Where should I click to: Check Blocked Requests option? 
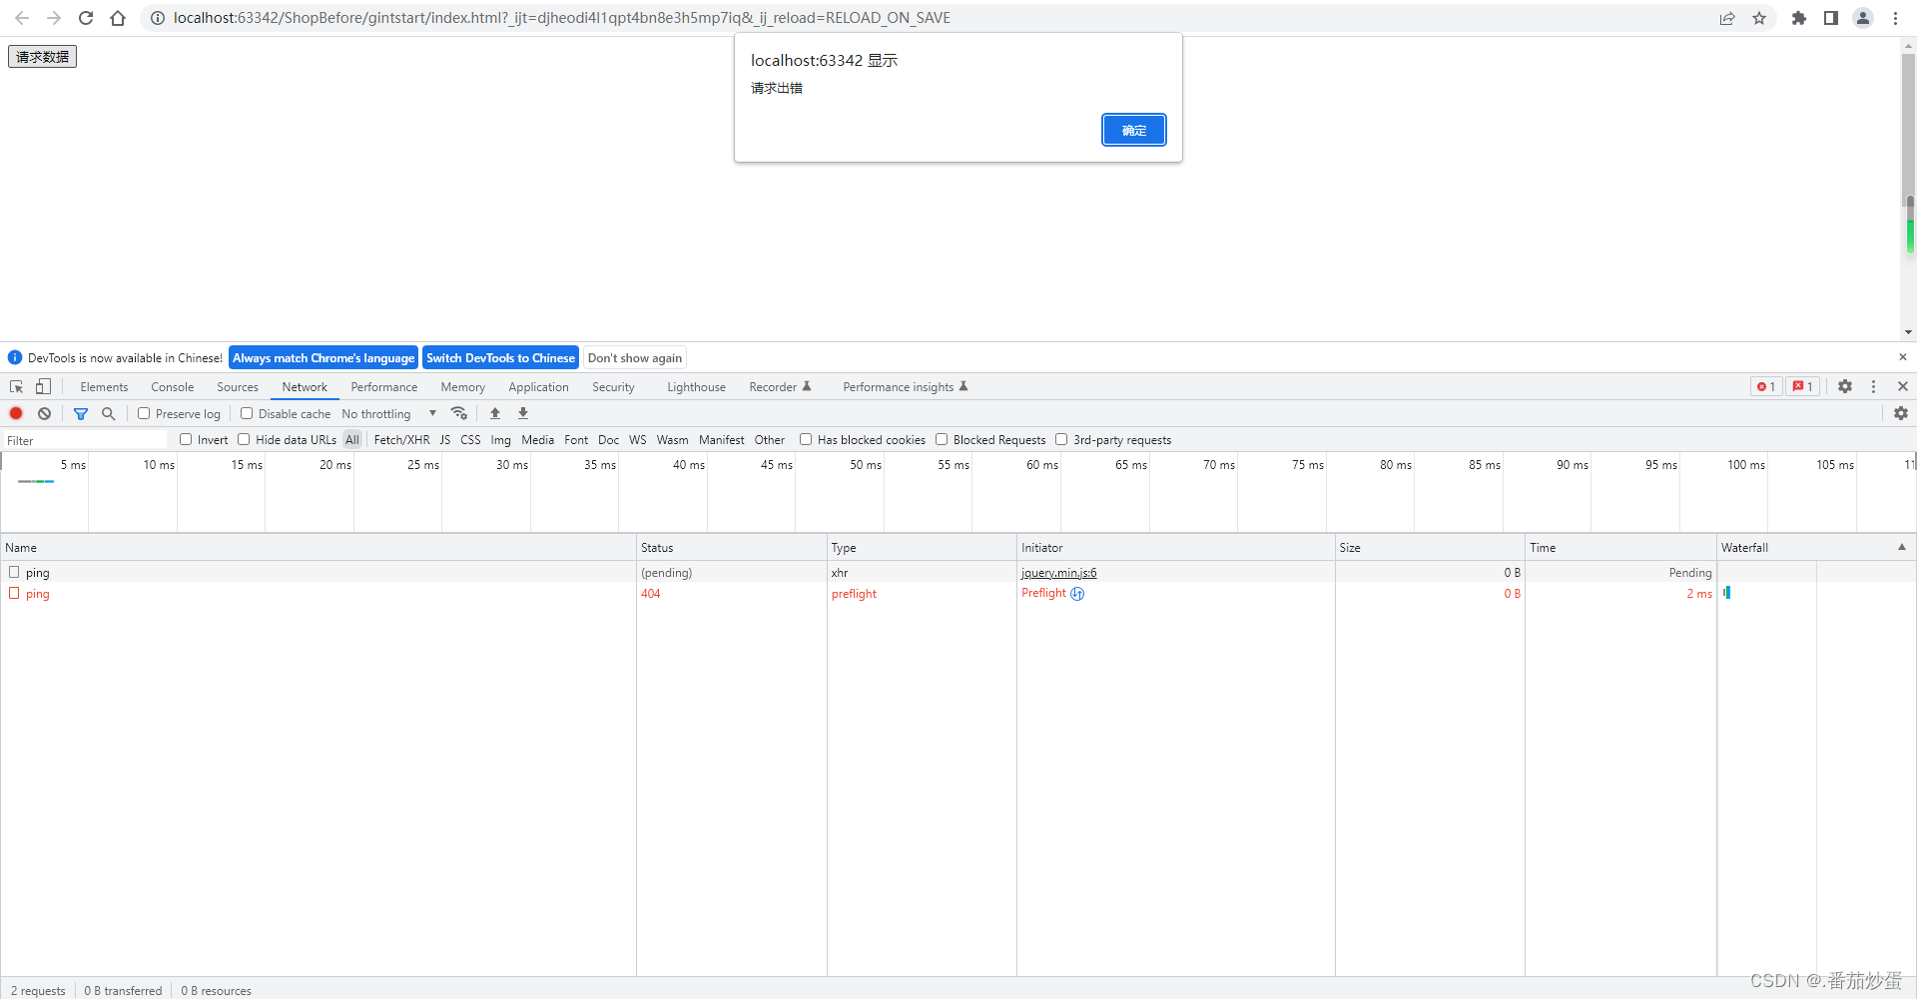tap(942, 439)
